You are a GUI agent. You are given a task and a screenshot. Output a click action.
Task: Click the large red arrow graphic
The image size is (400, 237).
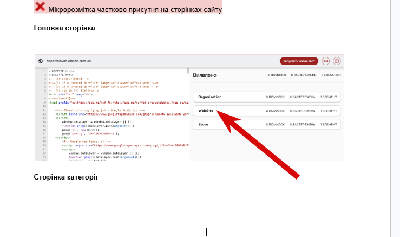[258, 144]
